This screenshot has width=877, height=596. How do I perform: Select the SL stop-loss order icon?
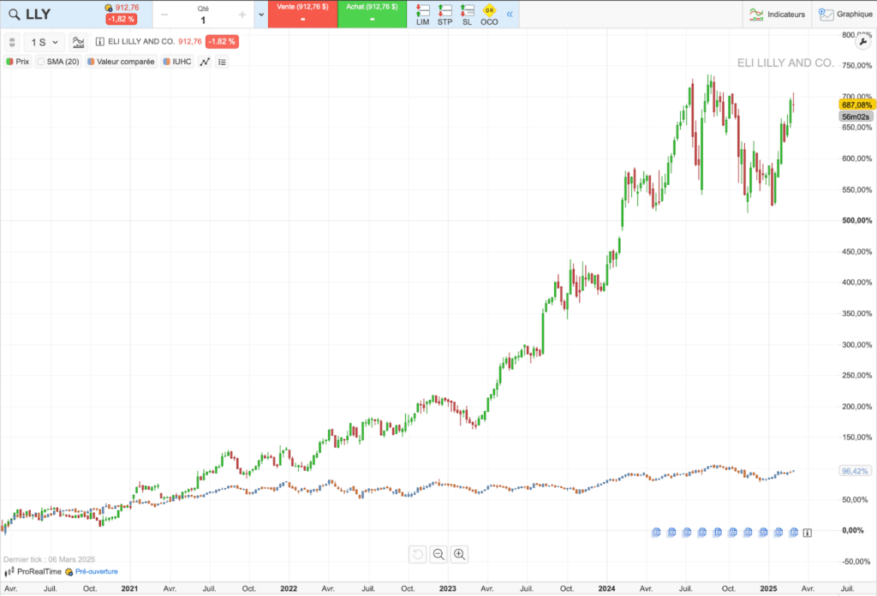(467, 15)
